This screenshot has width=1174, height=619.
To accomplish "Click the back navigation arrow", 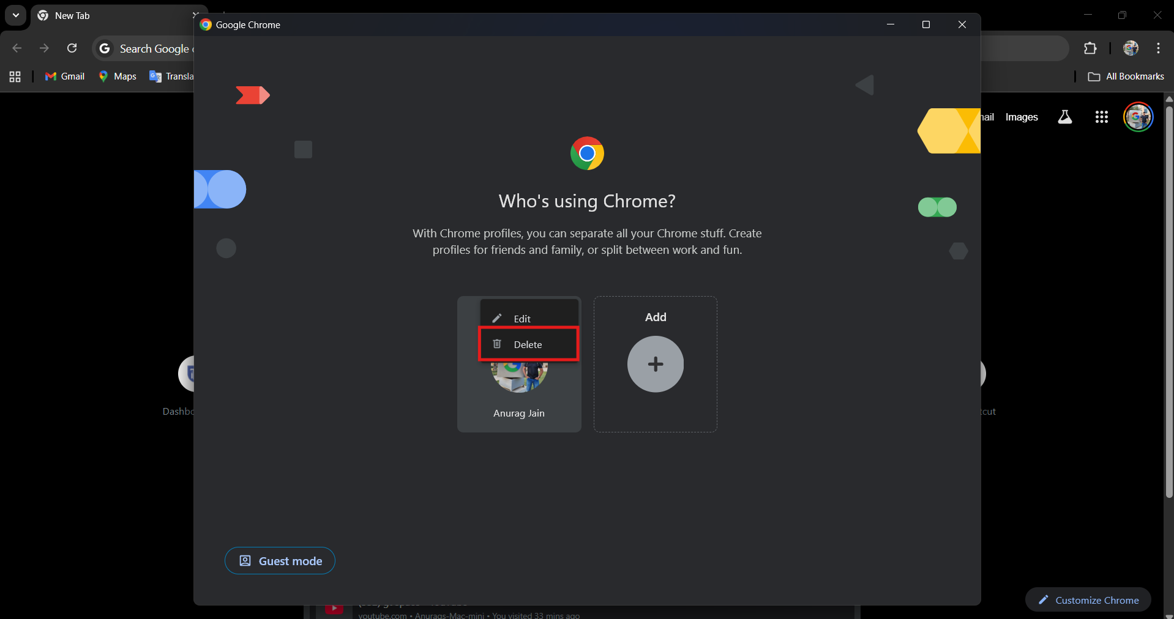I will (17, 48).
